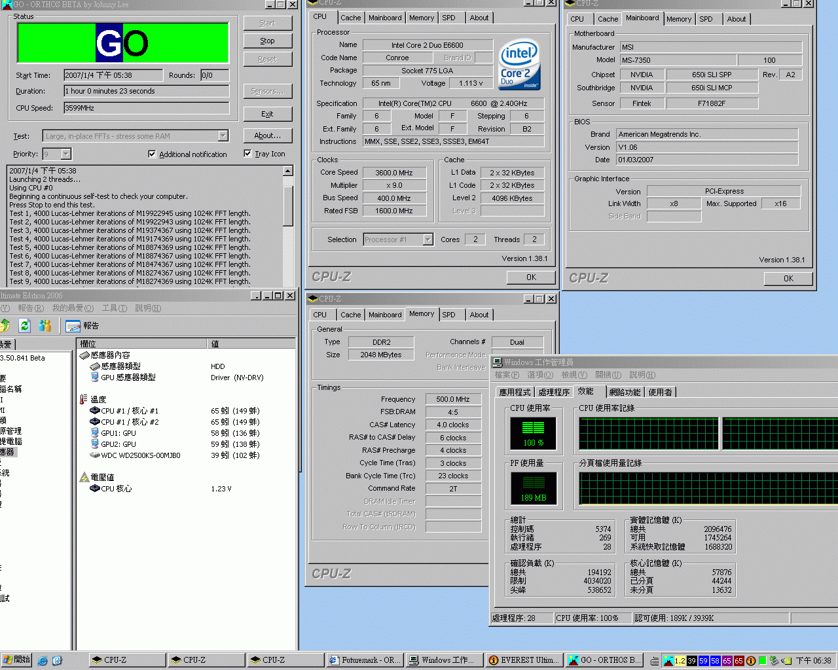838x670 pixels.
Task: Select the WDC WD2500KS hard drive icon
Action: (x=94, y=455)
